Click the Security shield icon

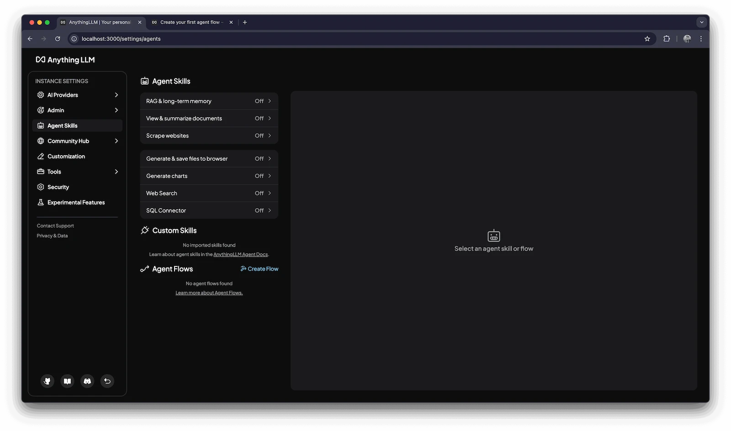pos(41,187)
